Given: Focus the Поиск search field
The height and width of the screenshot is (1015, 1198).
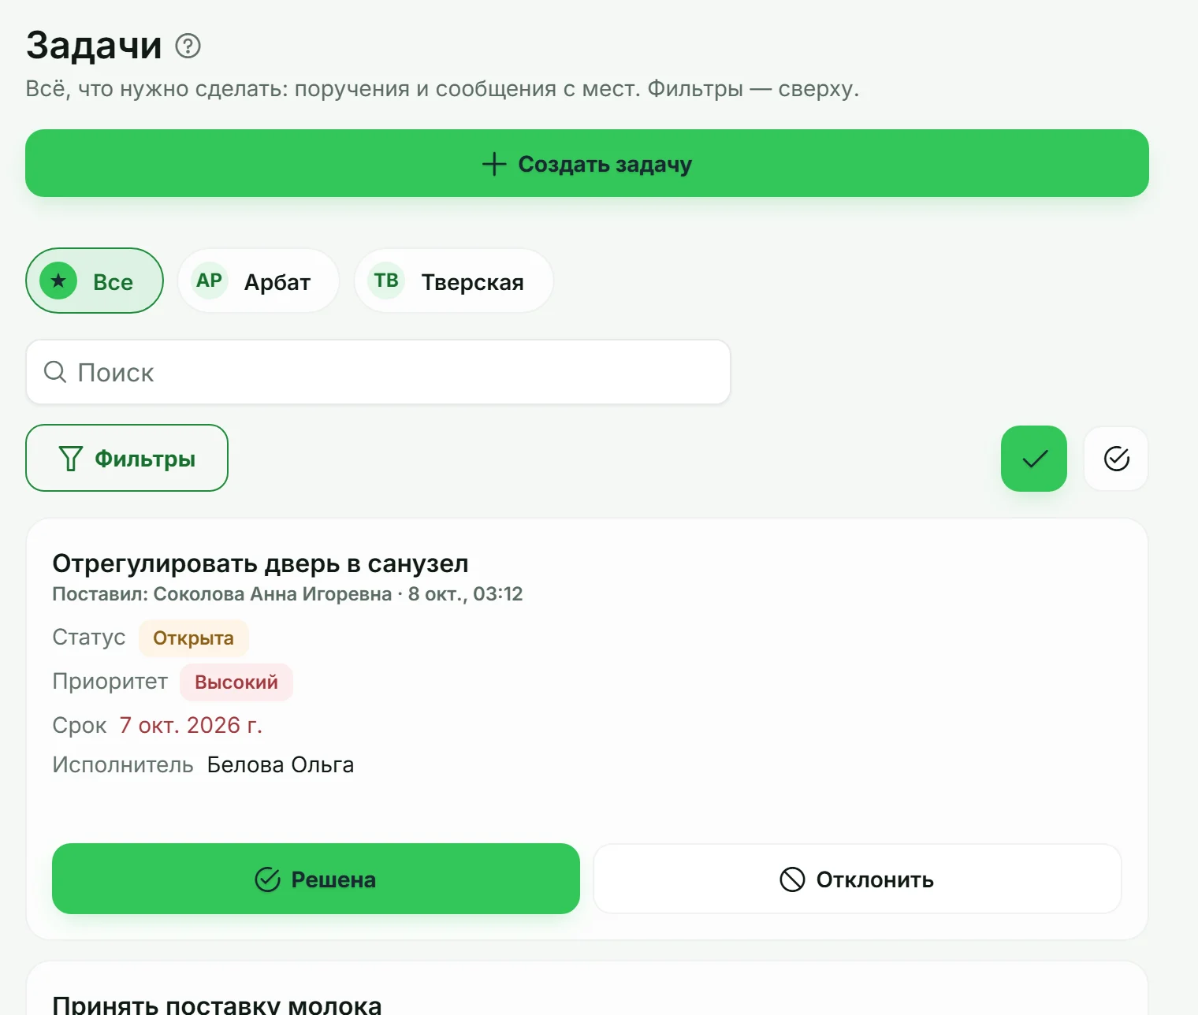Looking at the screenshot, I should tap(378, 372).
